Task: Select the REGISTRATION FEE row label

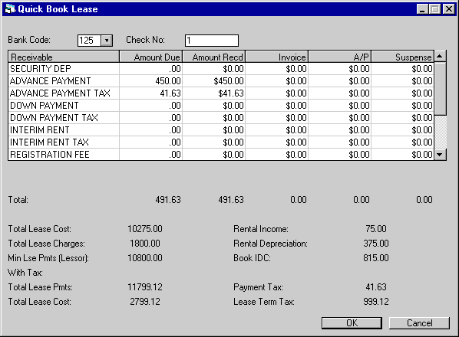Action: click(x=49, y=154)
